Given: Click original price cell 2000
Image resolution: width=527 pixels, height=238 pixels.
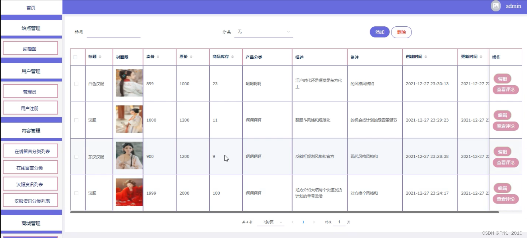Looking at the screenshot, I should click(x=184, y=193).
